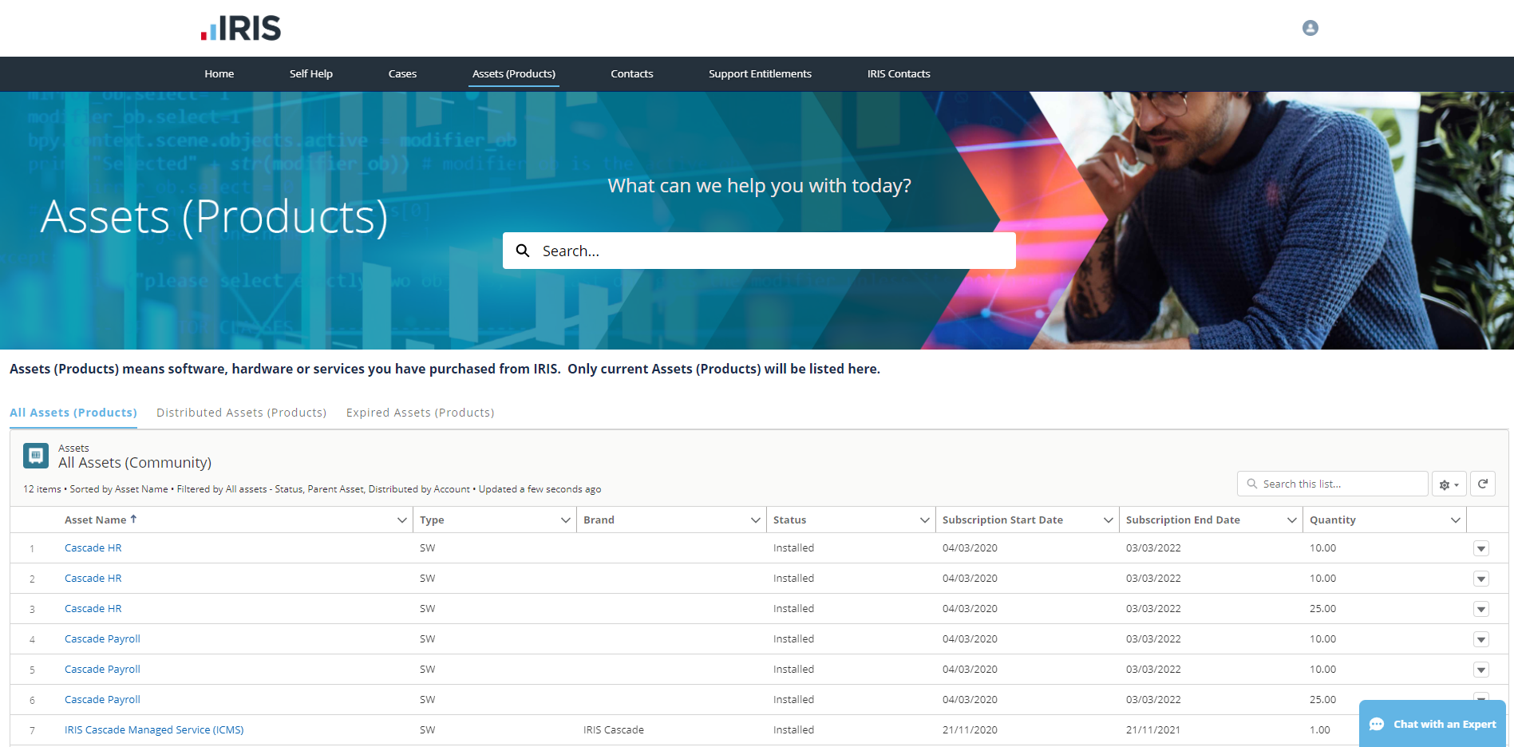Image resolution: width=1514 pixels, height=747 pixels.
Task: Show actions for row 3 Cascade HR
Action: coord(1481,609)
